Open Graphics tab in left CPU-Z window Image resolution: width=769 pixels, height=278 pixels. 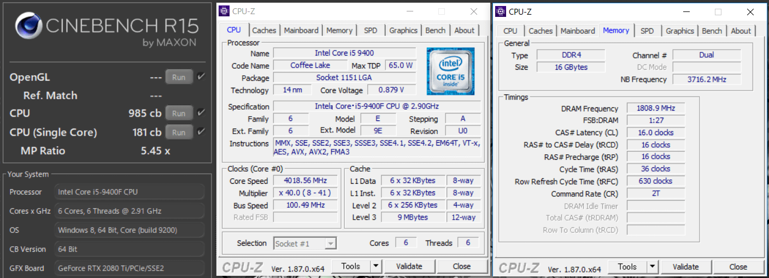point(404,31)
